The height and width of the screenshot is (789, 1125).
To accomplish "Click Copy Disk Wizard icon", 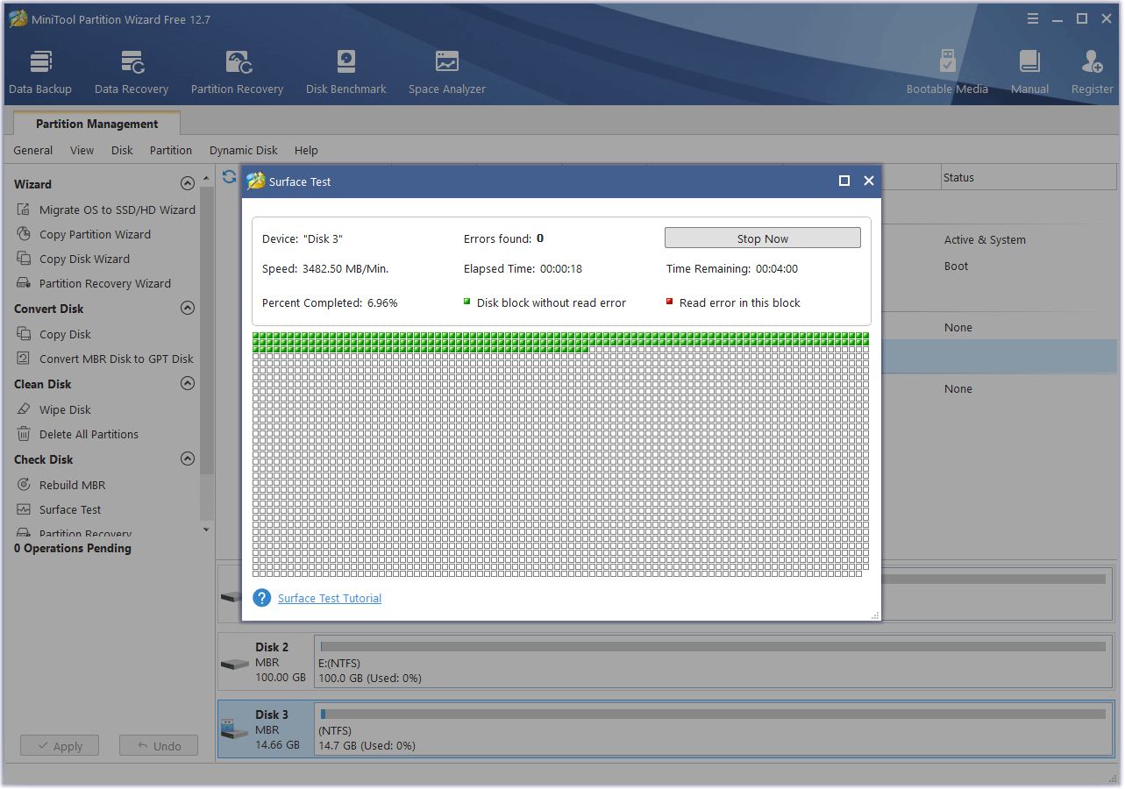I will pos(24,259).
